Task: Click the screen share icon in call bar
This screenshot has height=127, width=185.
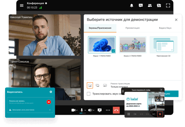Action: pyautogui.click(x=99, y=110)
